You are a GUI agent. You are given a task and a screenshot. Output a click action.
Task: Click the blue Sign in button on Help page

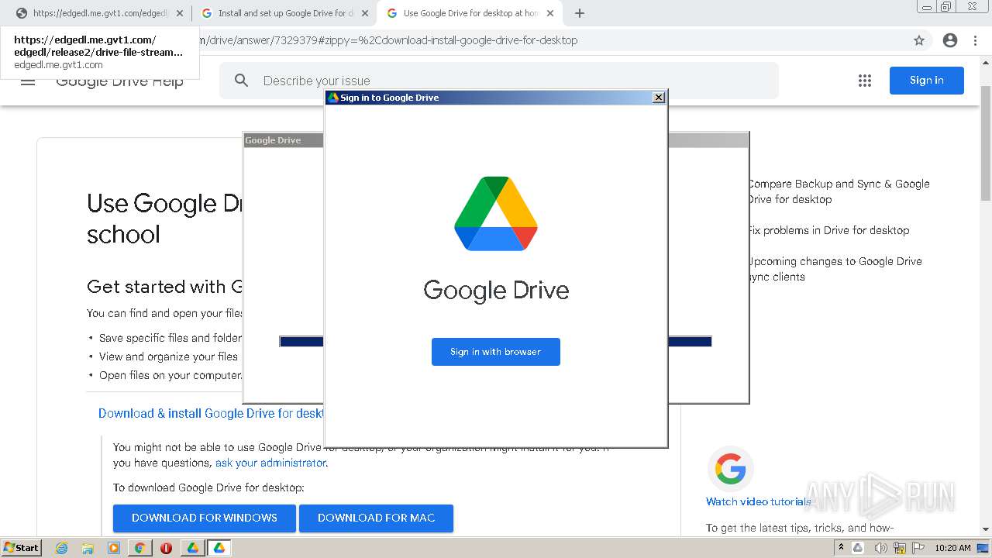pyautogui.click(x=926, y=81)
